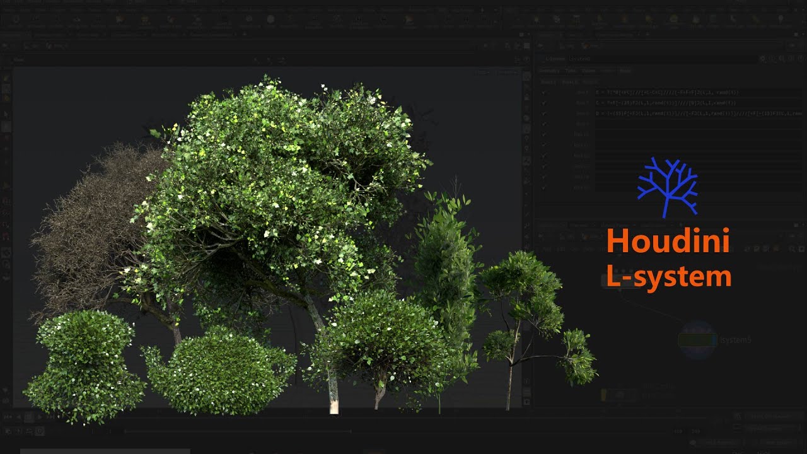The height and width of the screenshot is (454, 807).
Task: Switch to the Values parameter tab
Action: [x=588, y=71]
